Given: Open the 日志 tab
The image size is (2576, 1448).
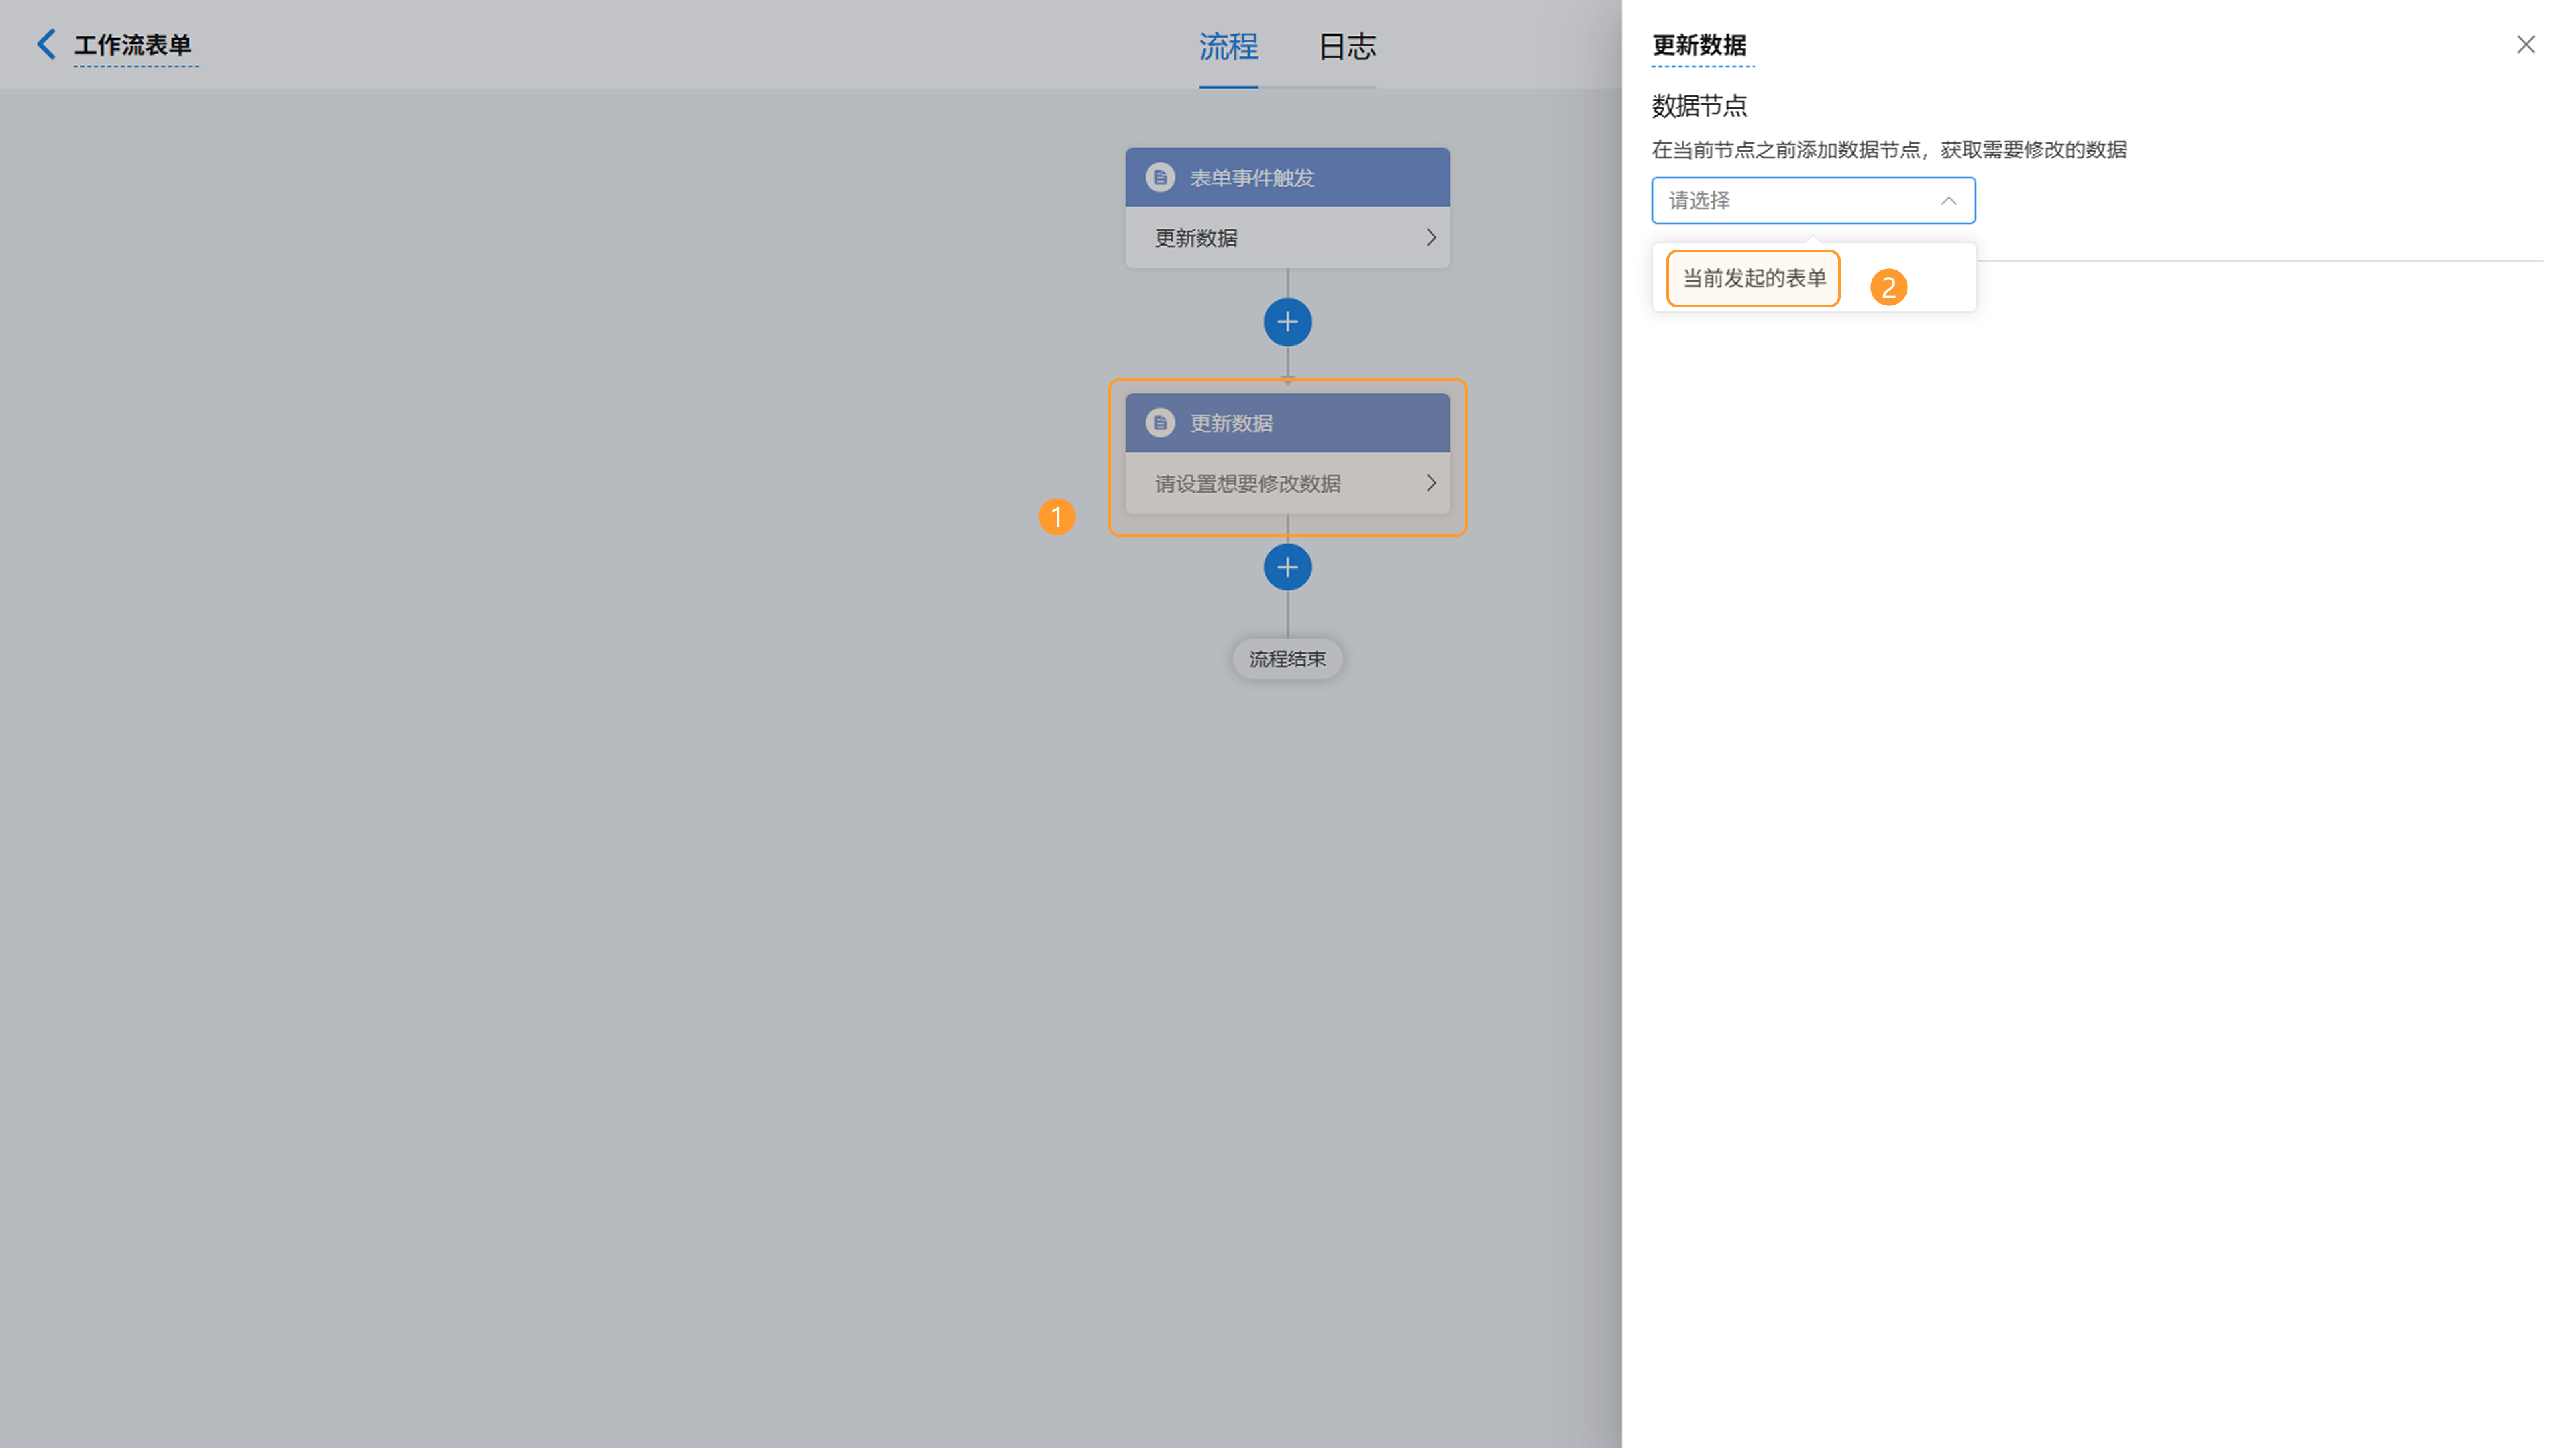Looking at the screenshot, I should tap(1347, 46).
